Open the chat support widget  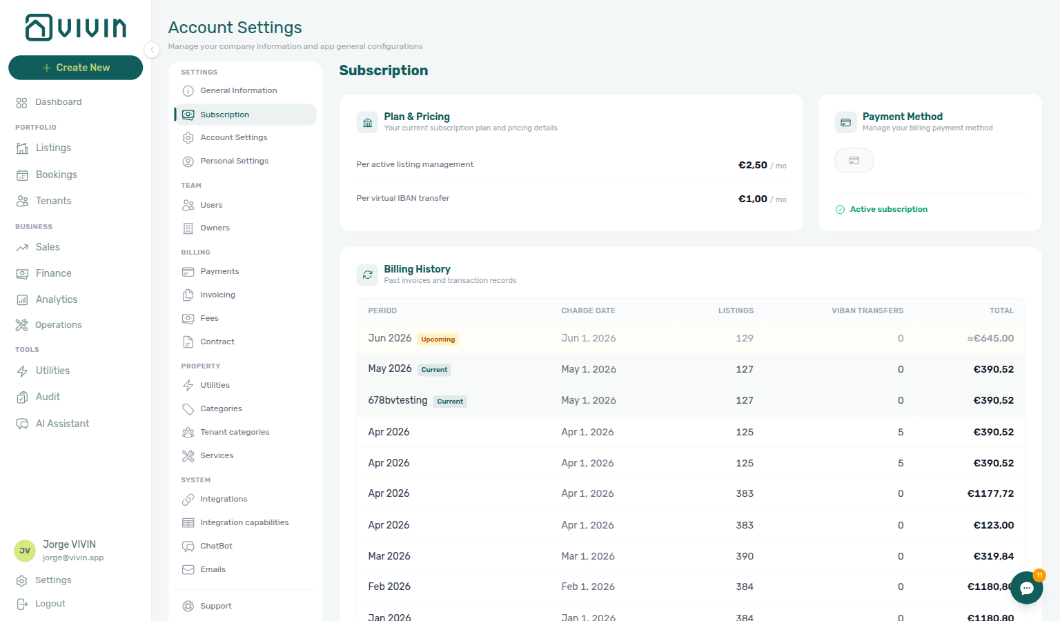tap(1026, 588)
